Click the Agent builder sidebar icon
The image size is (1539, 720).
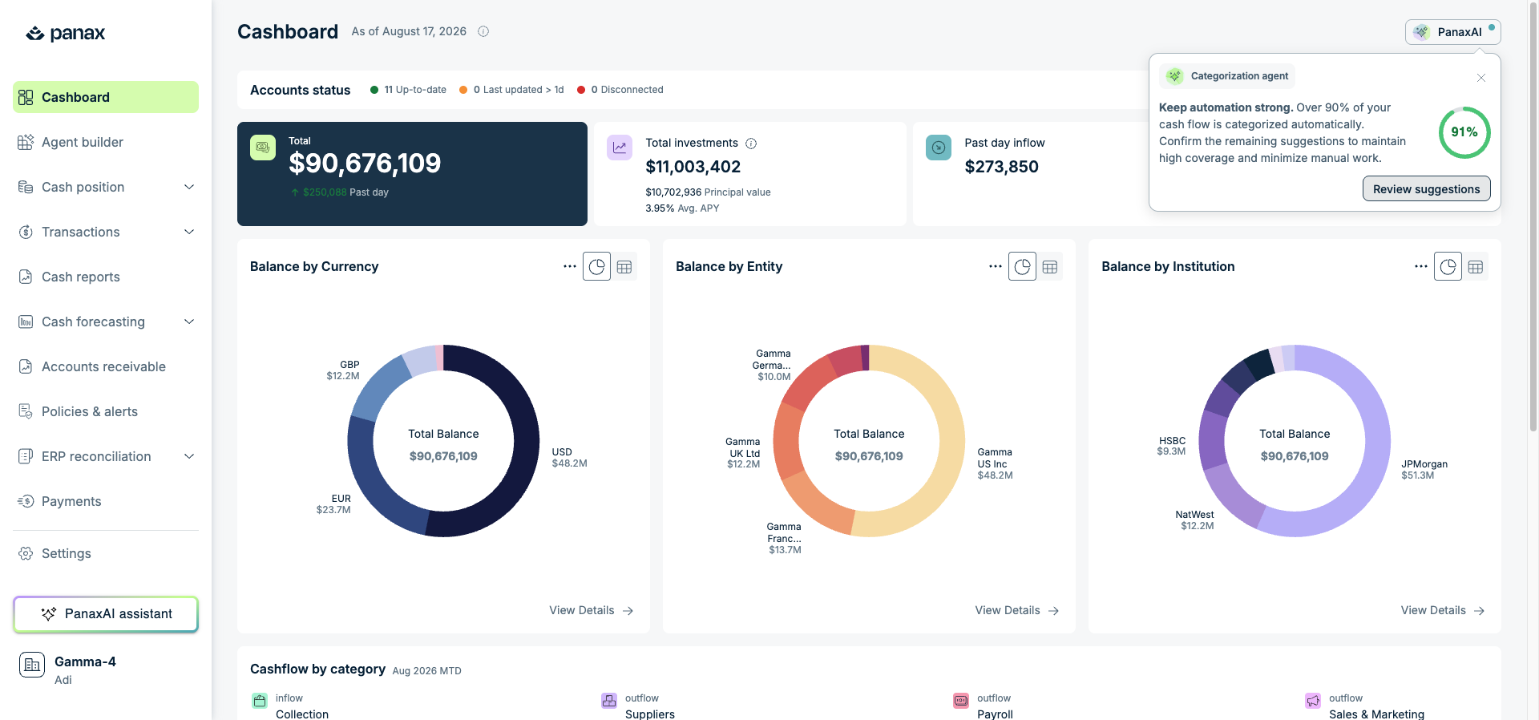point(26,142)
